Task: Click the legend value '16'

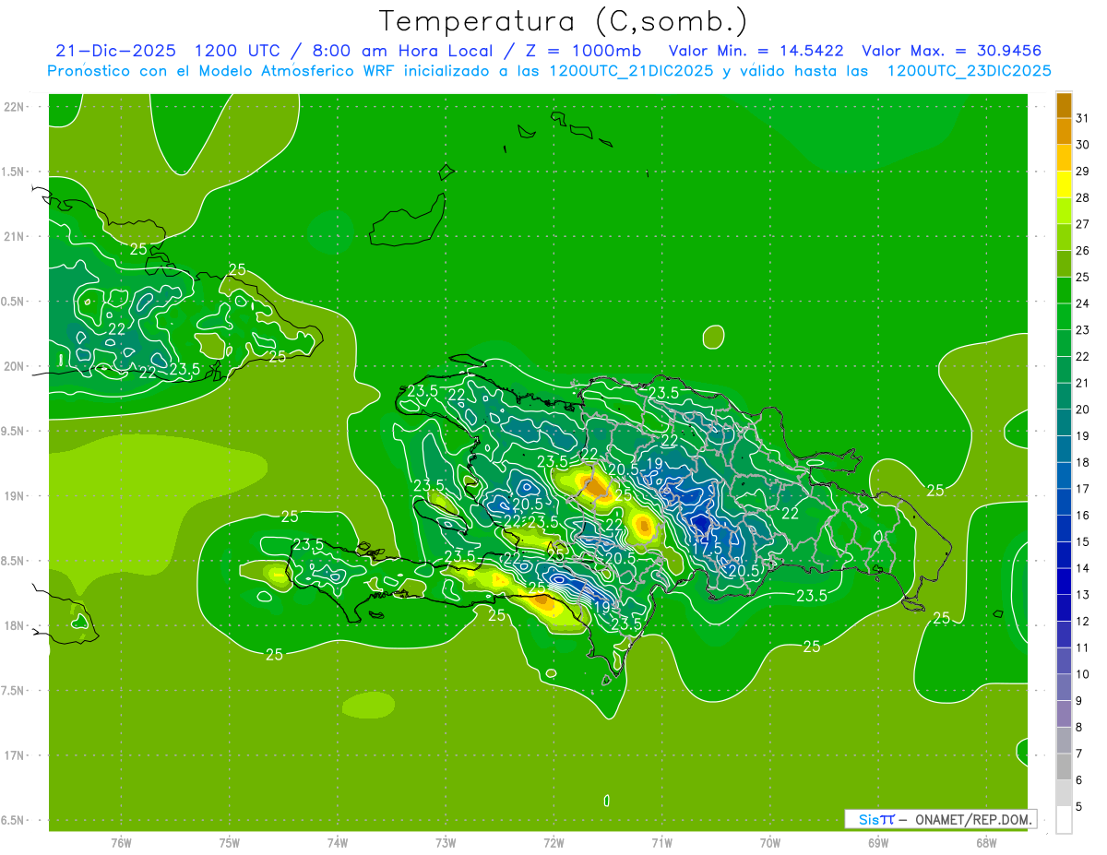Action: point(1083,516)
